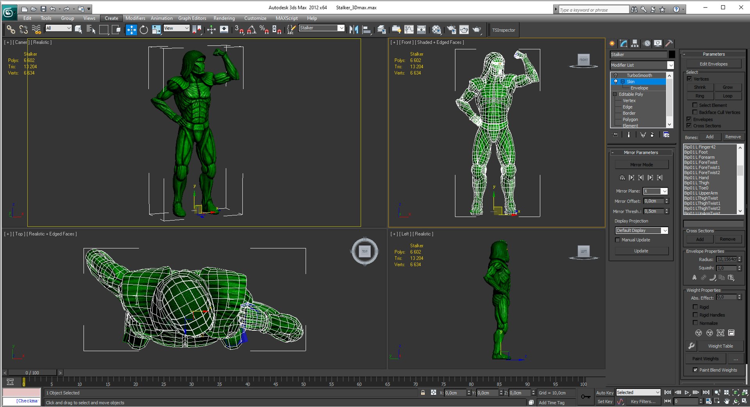Click the black object color swatch
750x407 pixels.
click(x=671, y=54)
